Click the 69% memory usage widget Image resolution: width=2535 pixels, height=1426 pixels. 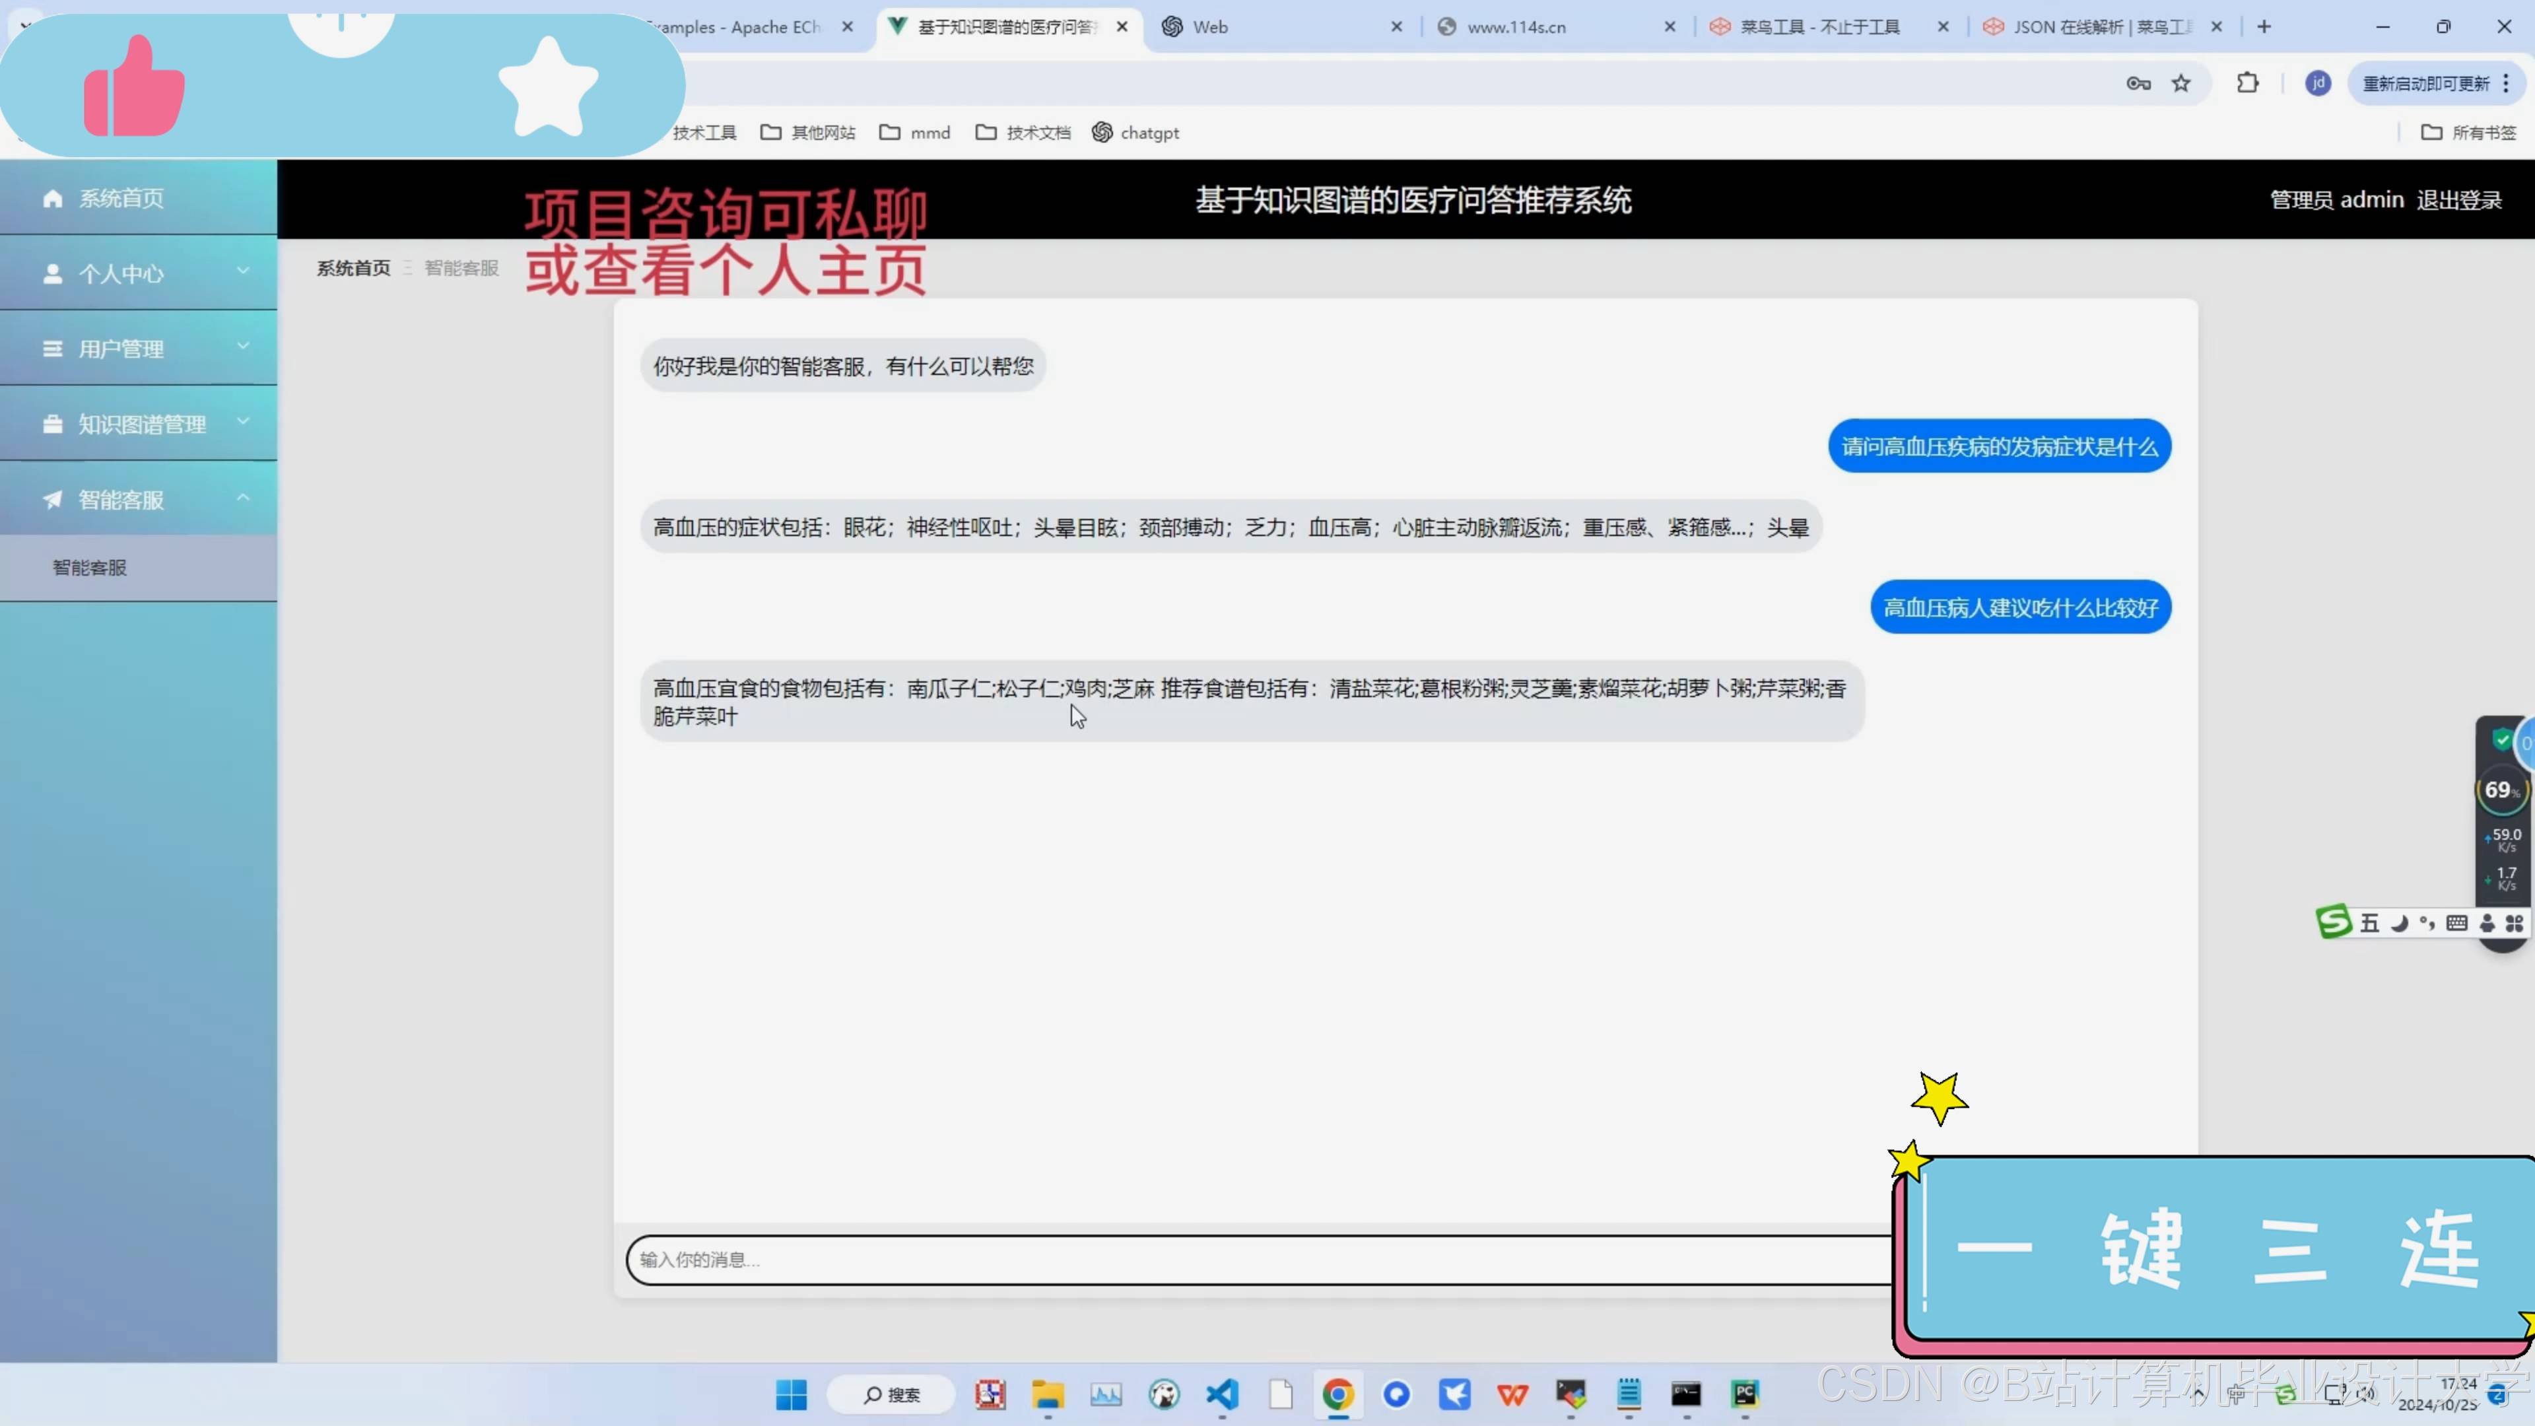coord(2501,790)
